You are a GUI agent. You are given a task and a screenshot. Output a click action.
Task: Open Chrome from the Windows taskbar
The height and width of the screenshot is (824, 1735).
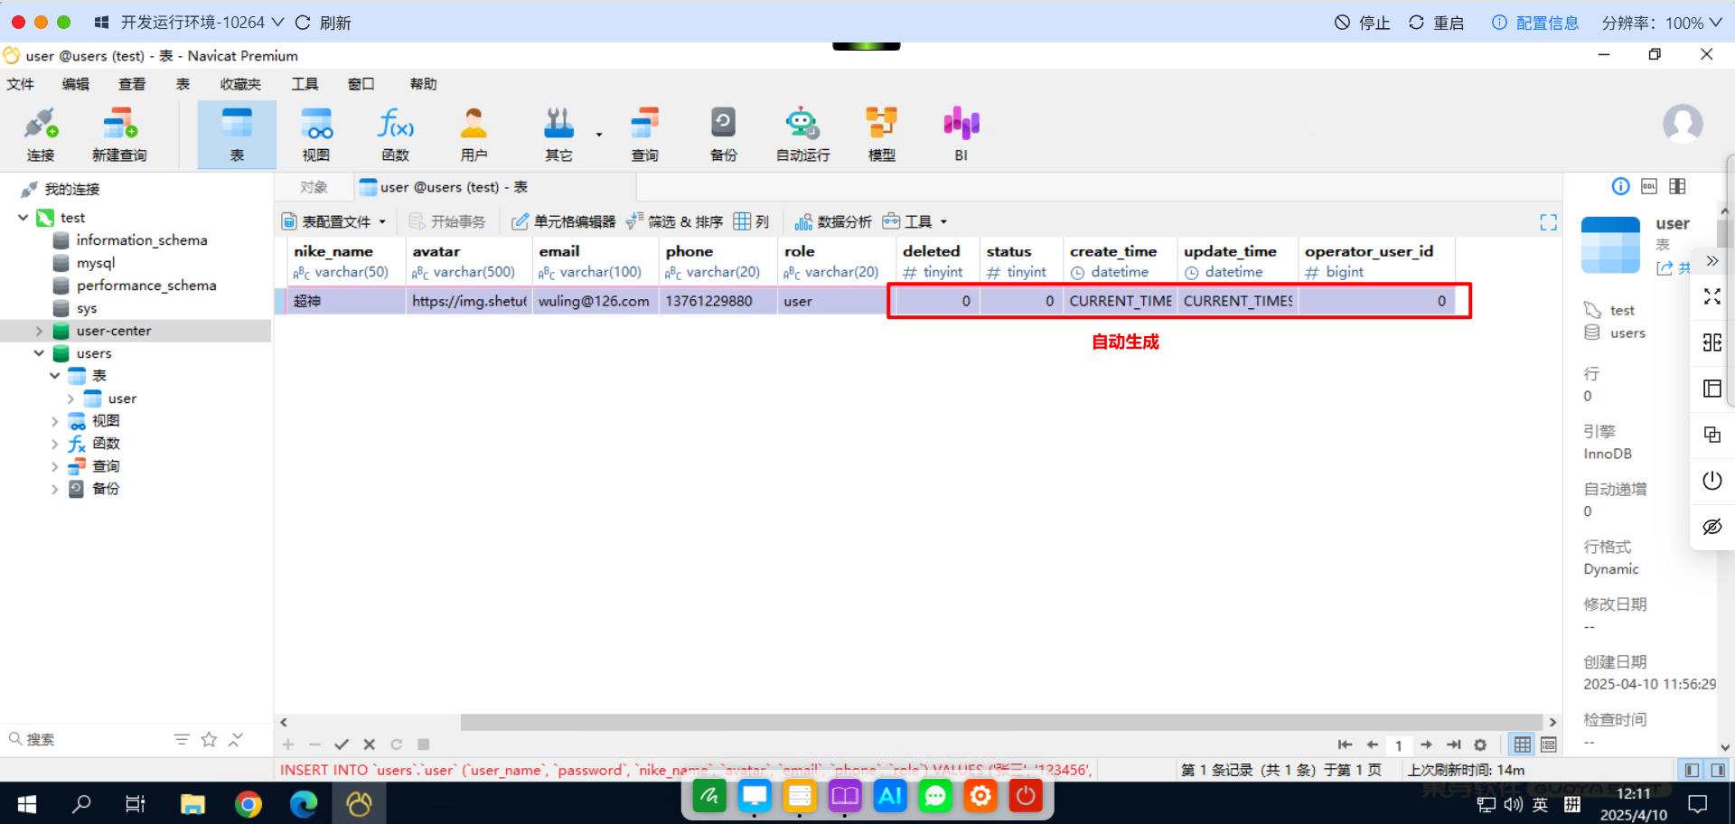point(248,803)
